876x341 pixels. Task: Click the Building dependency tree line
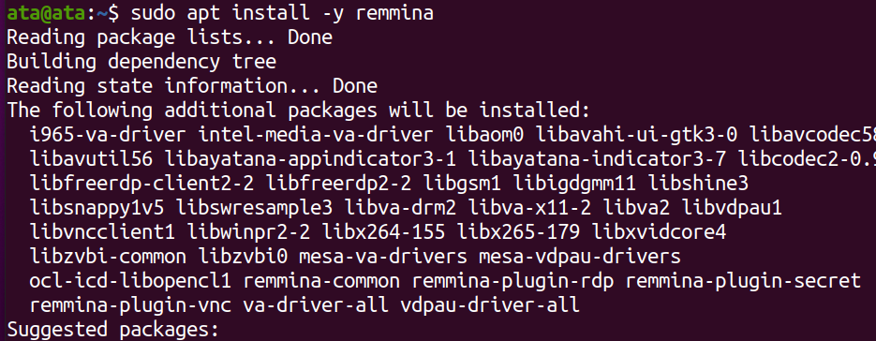coord(141,62)
